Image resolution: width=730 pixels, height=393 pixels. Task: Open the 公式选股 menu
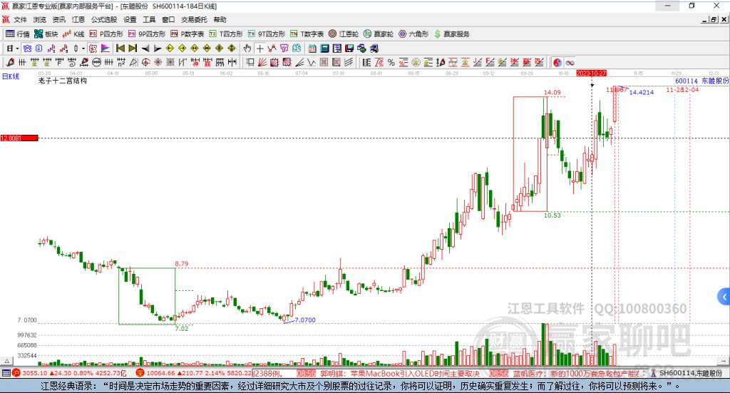(104, 19)
